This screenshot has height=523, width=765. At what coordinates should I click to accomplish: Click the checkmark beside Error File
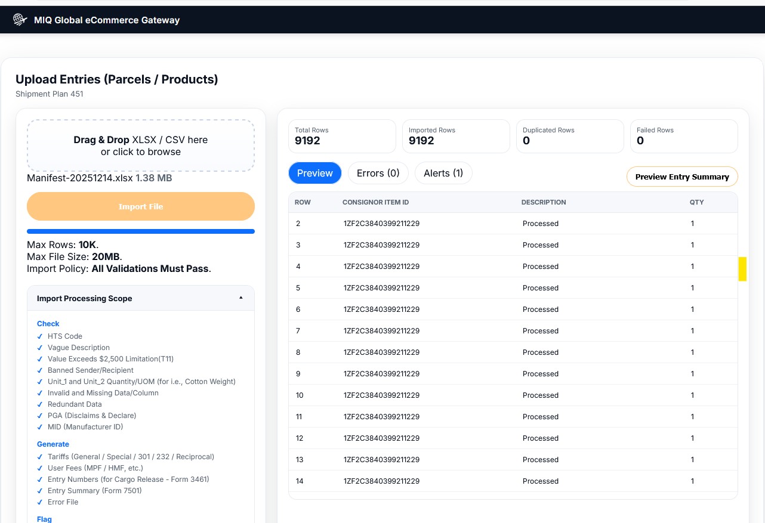pos(39,502)
